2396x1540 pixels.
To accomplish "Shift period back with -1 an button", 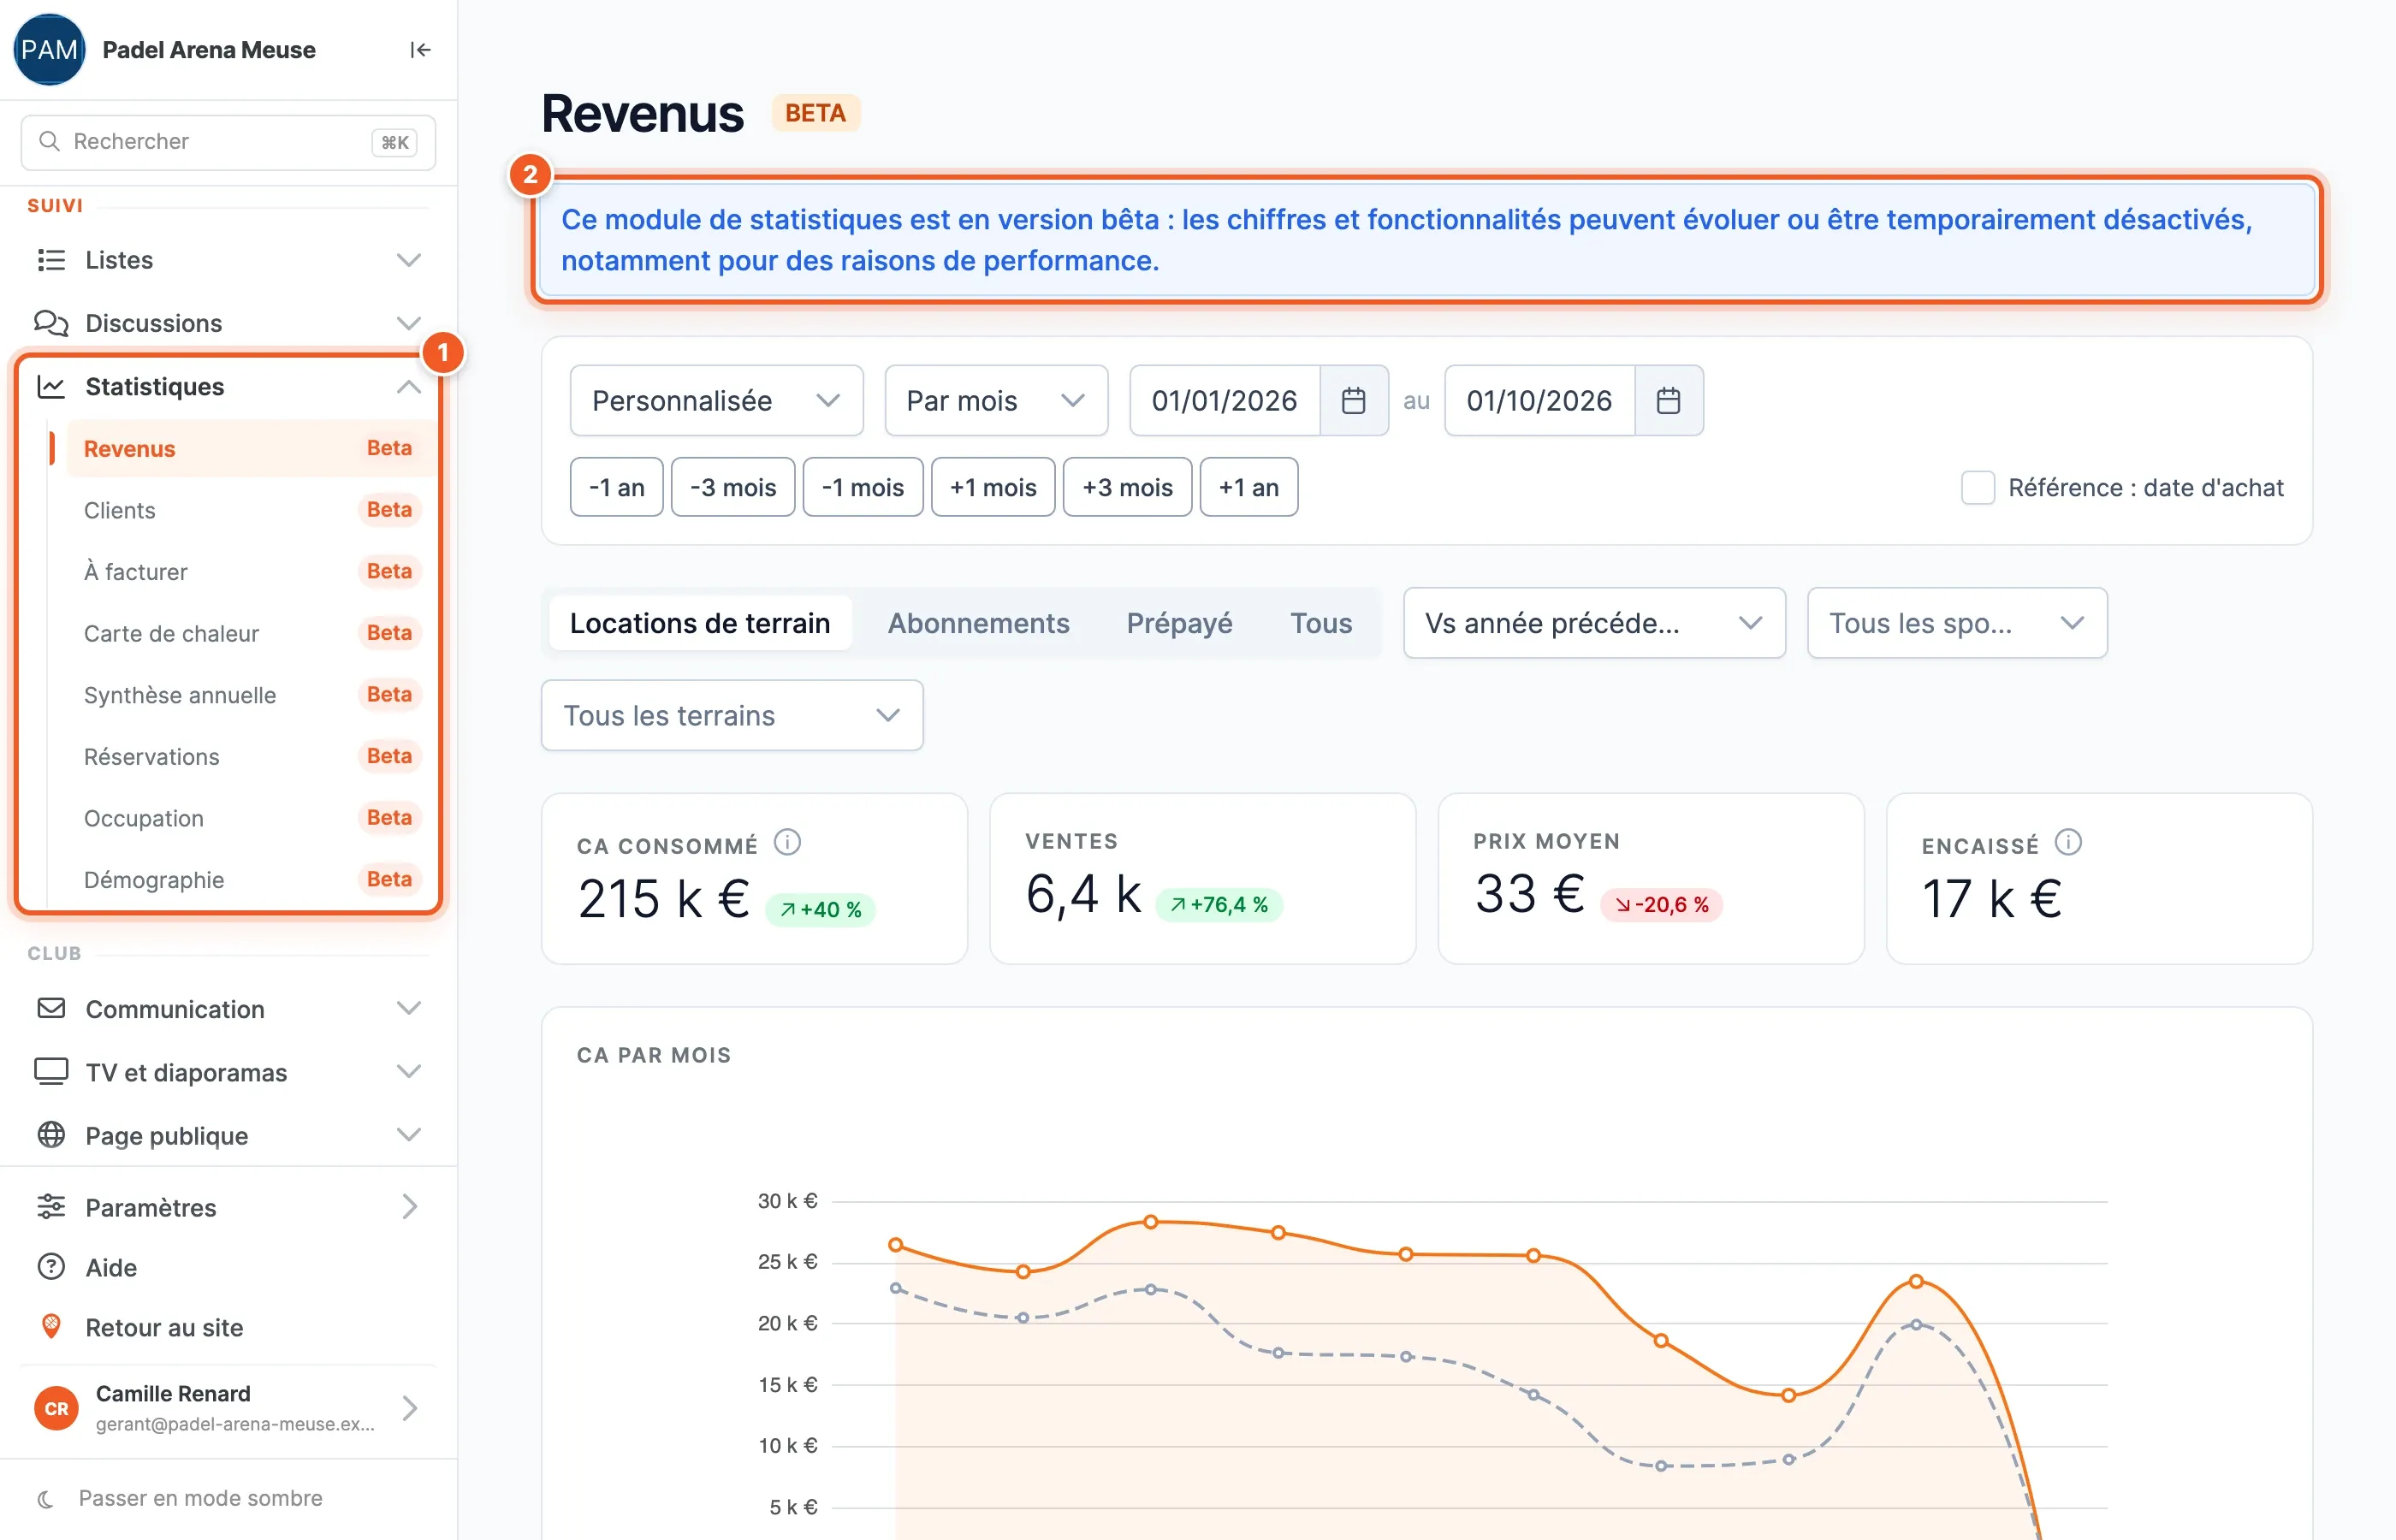I will click(616, 488).
